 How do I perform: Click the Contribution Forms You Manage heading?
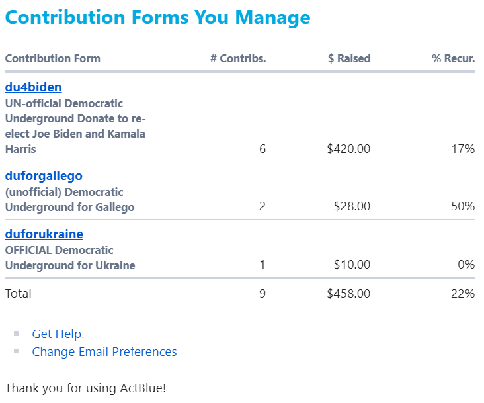pos(157,18)
